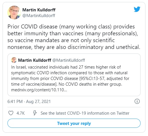Open the medrxiv.org link
This screenshot has width=148, height=136.
[x=39, y=90]
